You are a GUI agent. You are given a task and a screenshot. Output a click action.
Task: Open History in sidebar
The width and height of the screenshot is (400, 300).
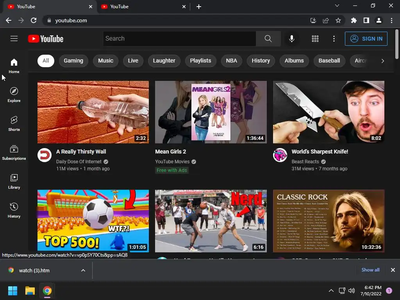14,210
